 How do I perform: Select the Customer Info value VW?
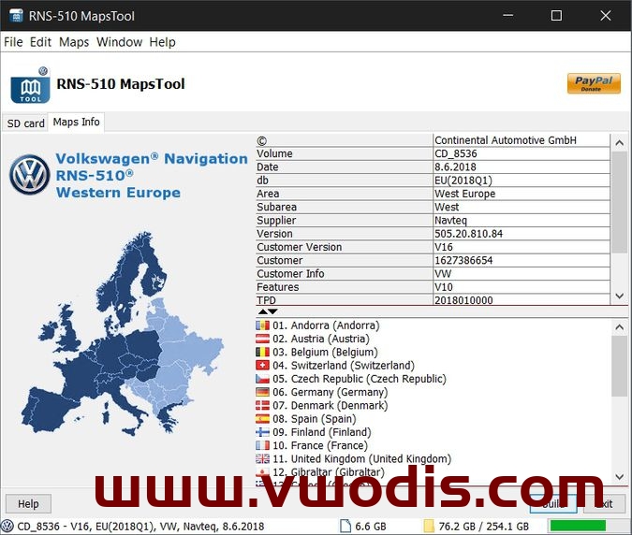pyautogui.click(x=522, y=274)
